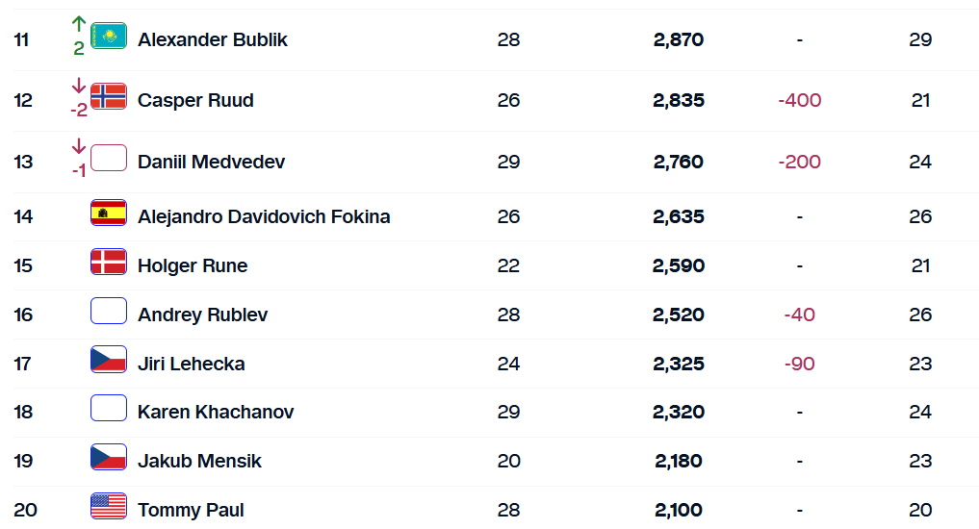Click the Denmark flag next to Holger Rune
The width and height of the screenshot is (979, 529).
click(x=109, y=262)
